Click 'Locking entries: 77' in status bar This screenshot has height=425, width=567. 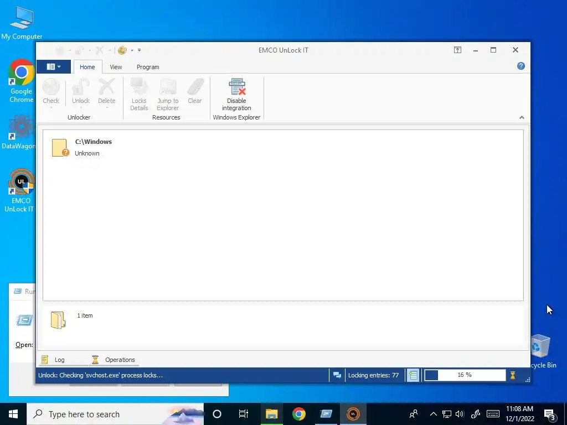pyautogui.click(x=374, y=375)
